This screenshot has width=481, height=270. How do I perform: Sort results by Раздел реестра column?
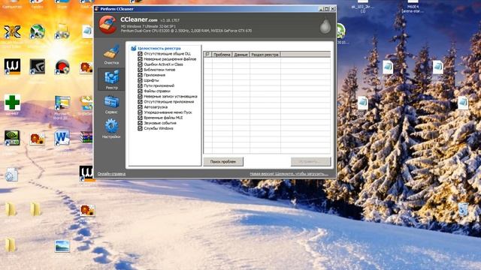click(x=265, y=55)
